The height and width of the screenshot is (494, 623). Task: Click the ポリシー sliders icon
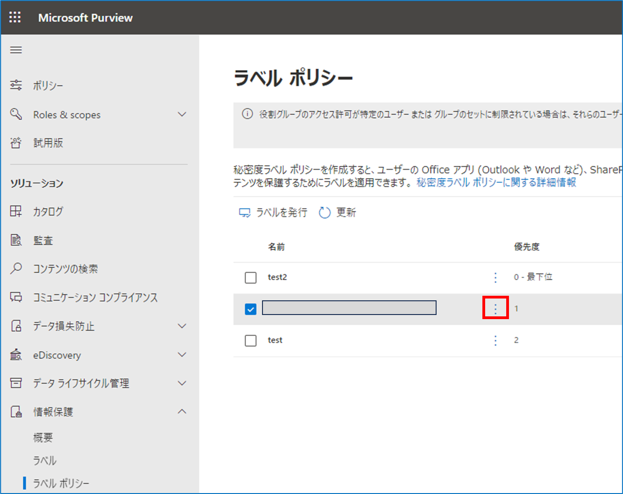point(16,85)
